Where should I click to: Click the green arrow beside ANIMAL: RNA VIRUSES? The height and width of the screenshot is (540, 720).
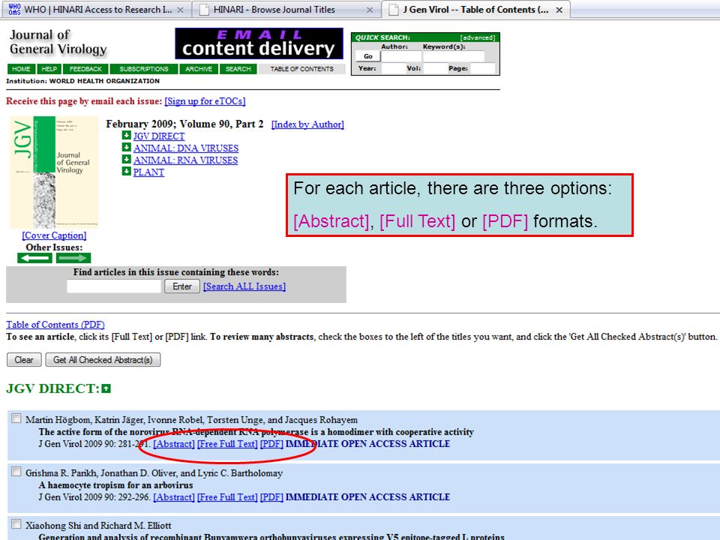pyautogui.click(x=126, y=159)
